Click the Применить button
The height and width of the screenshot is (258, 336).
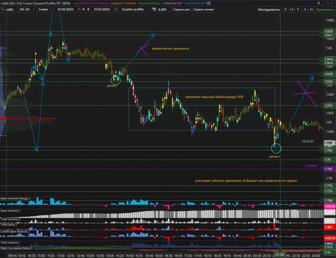pos(325,9)
